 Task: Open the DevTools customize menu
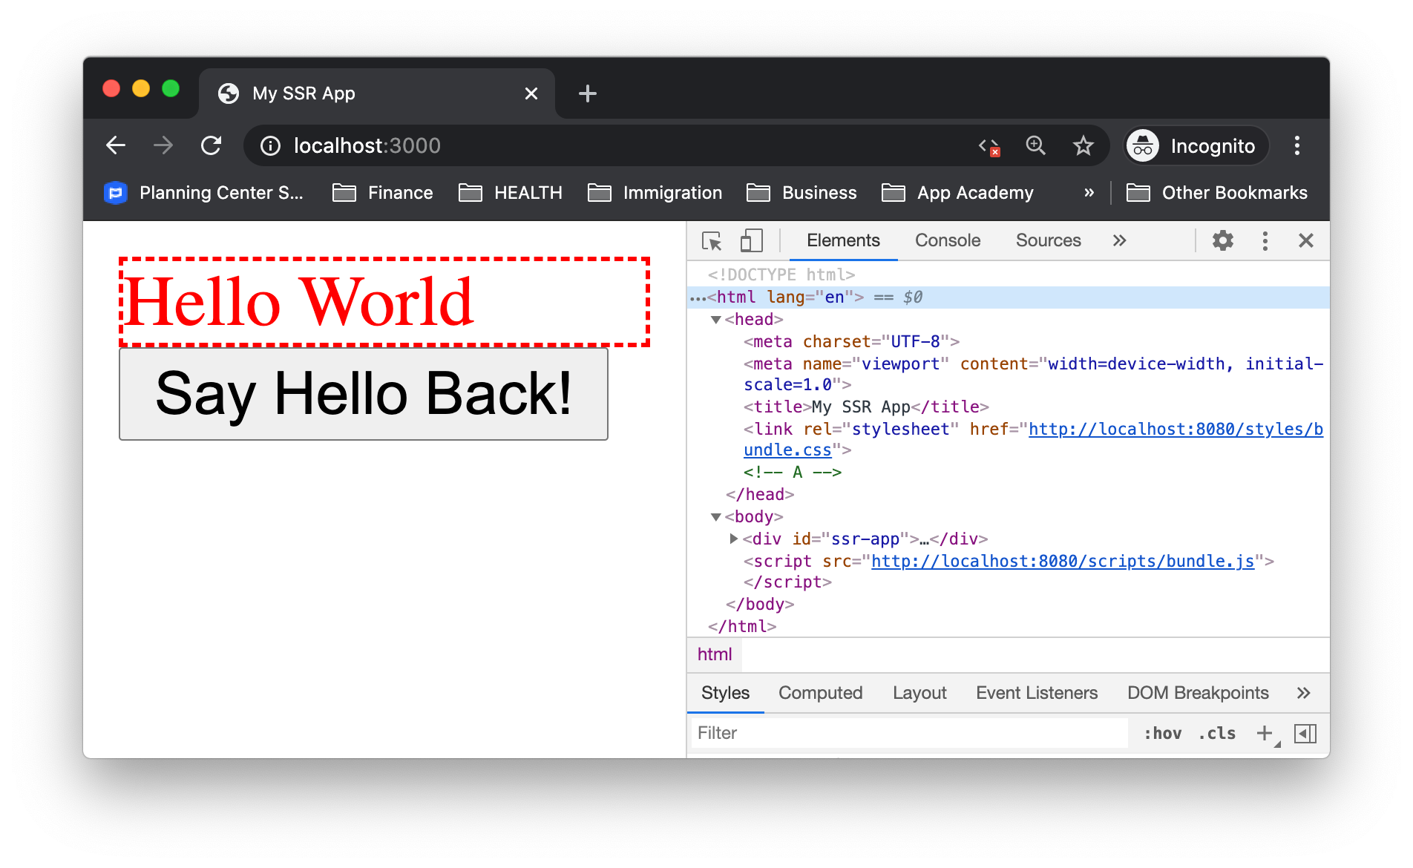(x=1265, y=240)
